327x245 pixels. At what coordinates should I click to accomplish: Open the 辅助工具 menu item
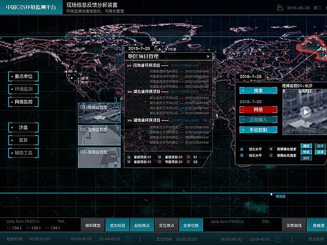23,153
